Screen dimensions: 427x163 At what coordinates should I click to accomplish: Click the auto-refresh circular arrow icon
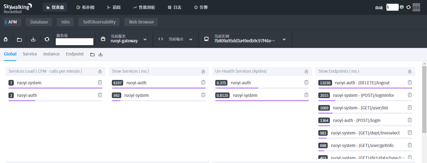tap(408, 7)
